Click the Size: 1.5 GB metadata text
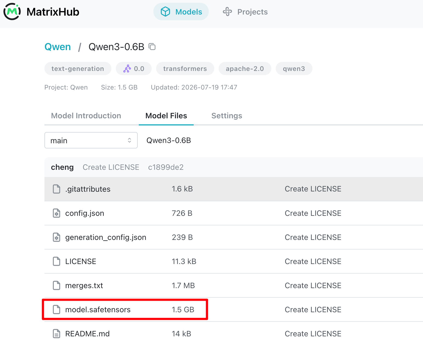423x344 pixels. click(x=119, y=87)
